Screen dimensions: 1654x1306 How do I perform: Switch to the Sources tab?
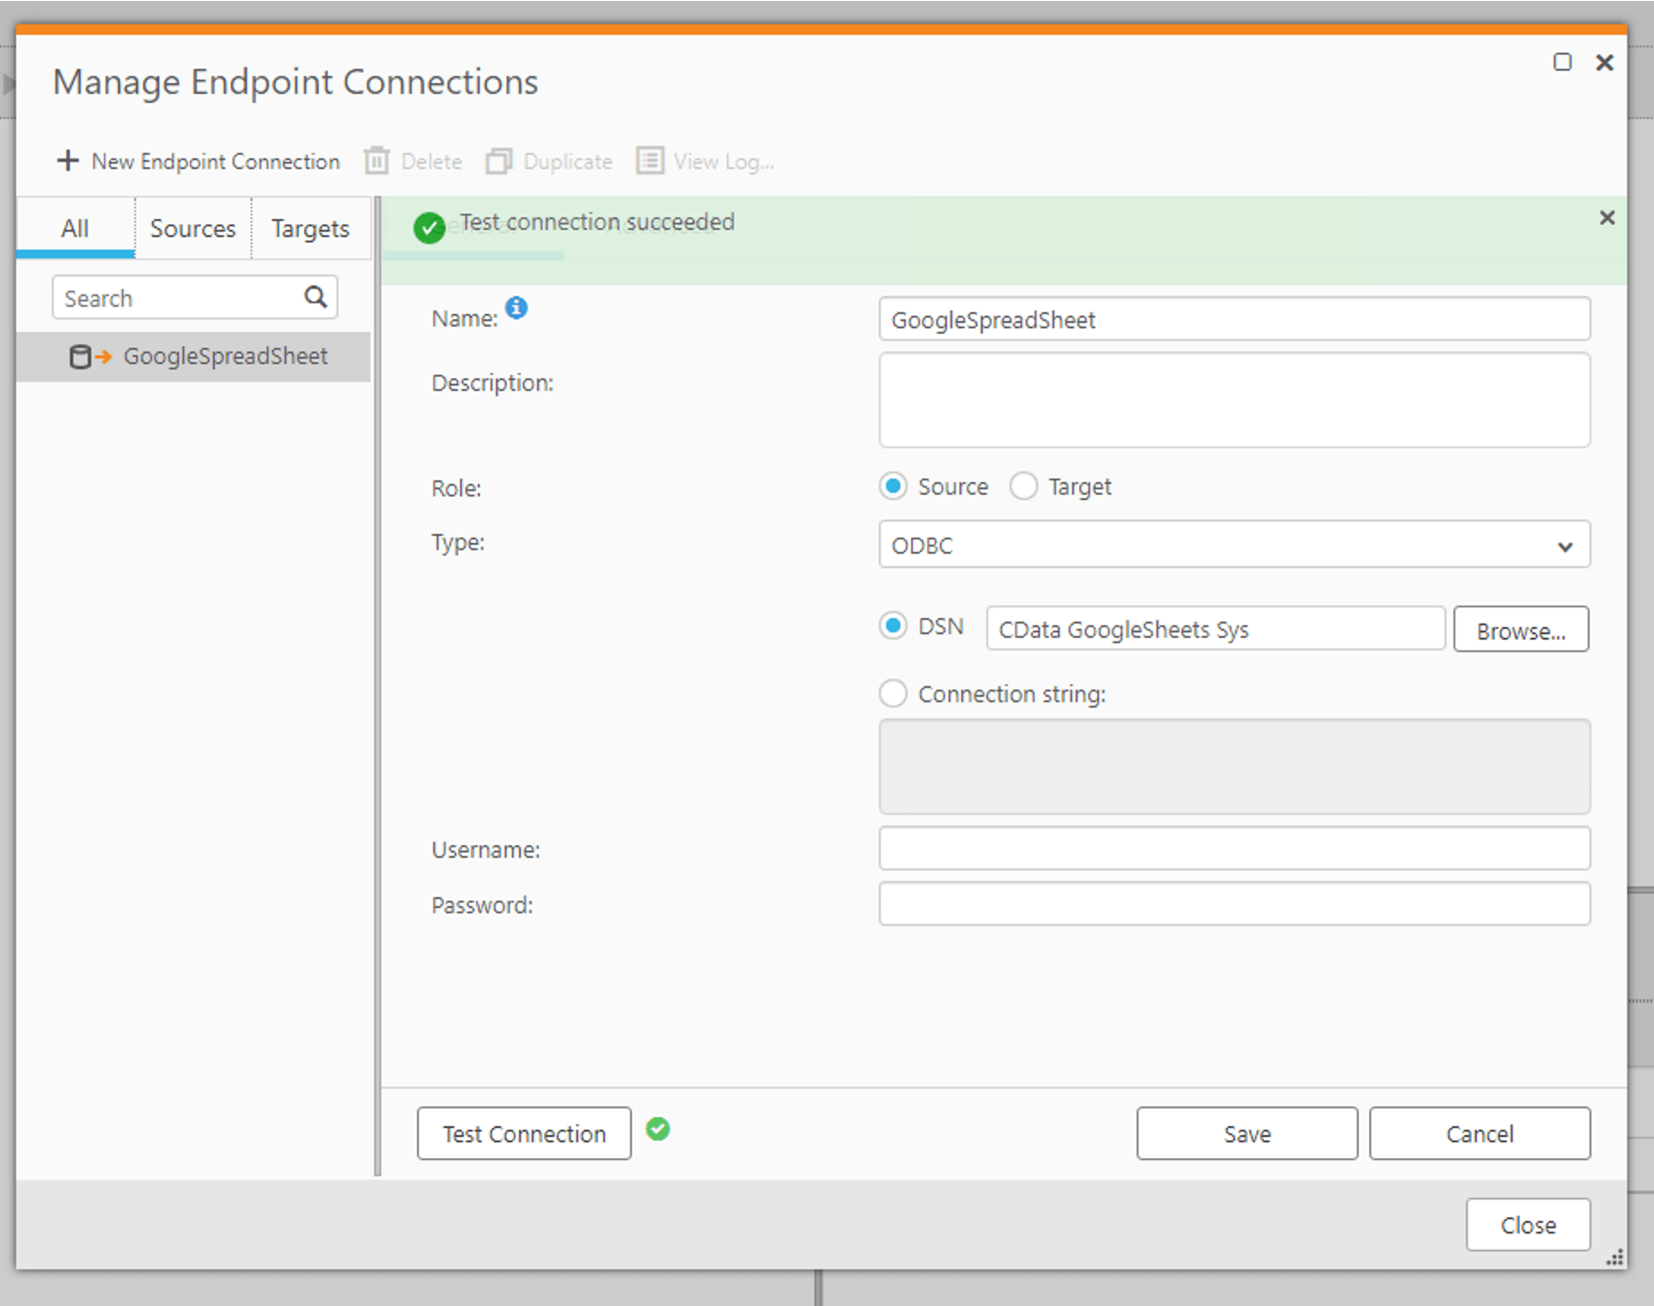point(192,229)
